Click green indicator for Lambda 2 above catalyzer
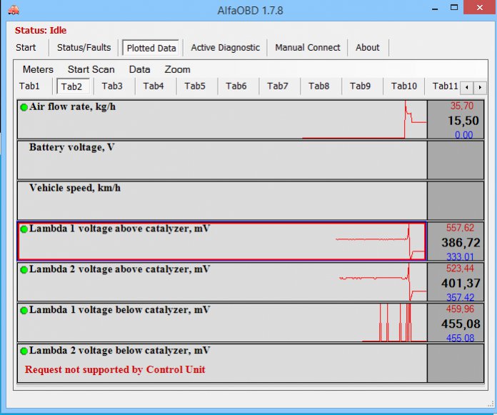 24,270
